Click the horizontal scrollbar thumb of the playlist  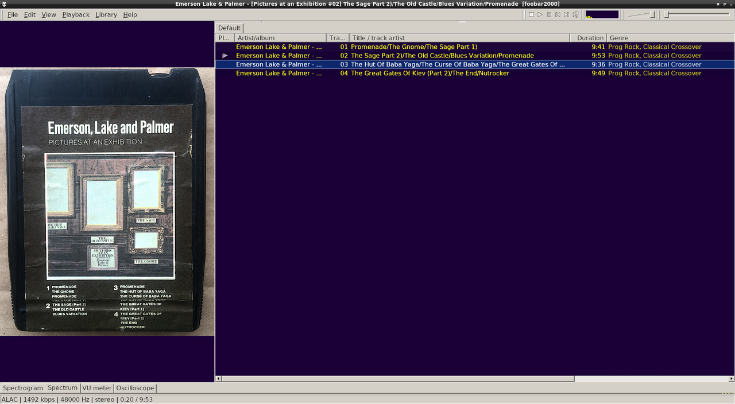pos(398,379)
